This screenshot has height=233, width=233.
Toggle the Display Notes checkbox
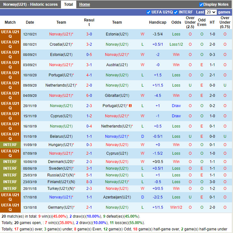click(x=201, y=4)
